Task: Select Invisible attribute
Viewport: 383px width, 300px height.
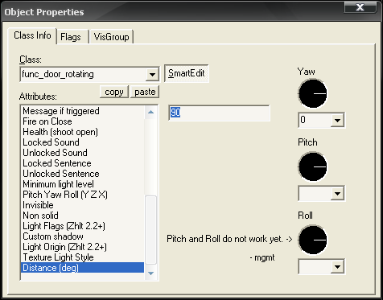Action: 82,205
